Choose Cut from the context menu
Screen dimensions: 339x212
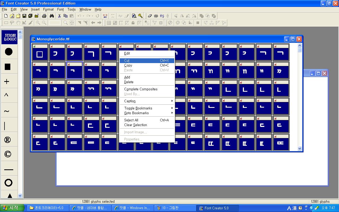(127, 60)
